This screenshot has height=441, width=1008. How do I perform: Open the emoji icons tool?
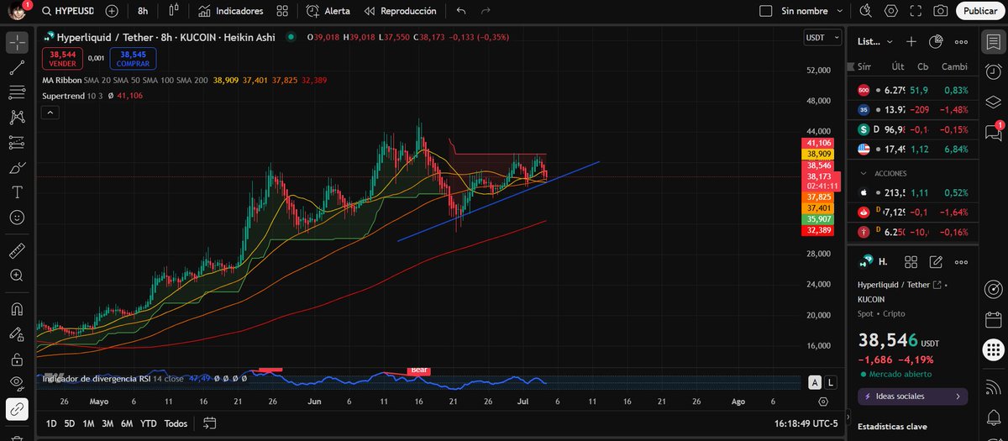click(17, 217)
